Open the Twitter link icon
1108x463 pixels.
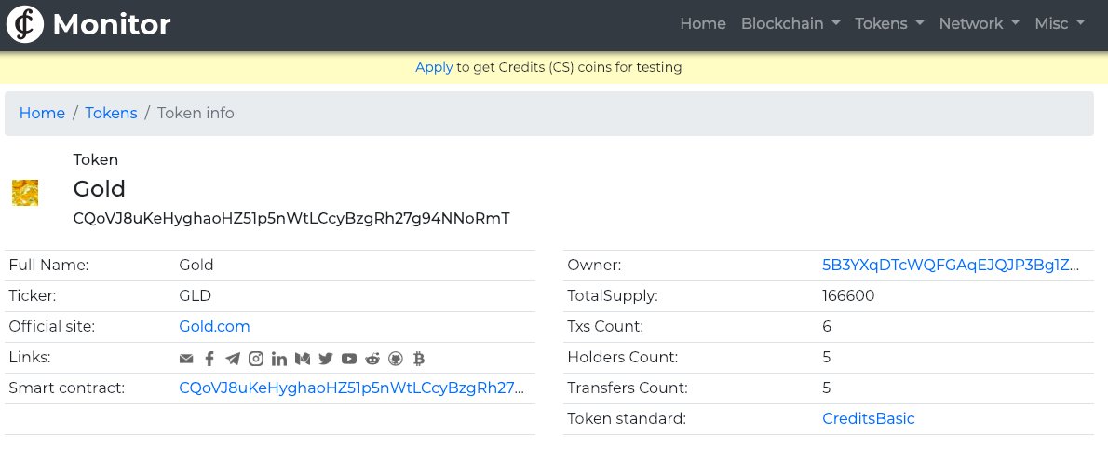point(326,359)
